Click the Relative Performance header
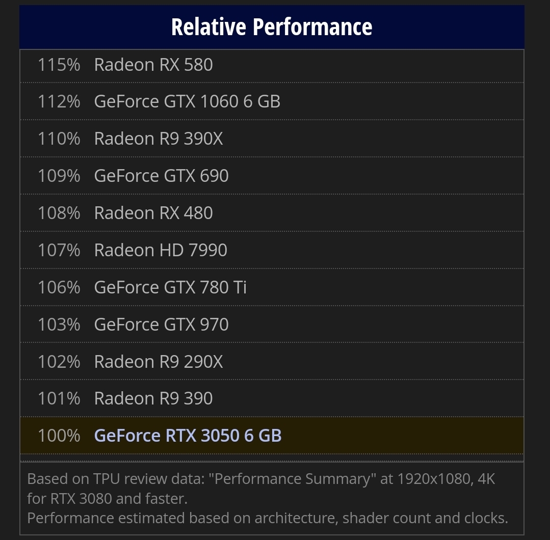 click(272, 27)
